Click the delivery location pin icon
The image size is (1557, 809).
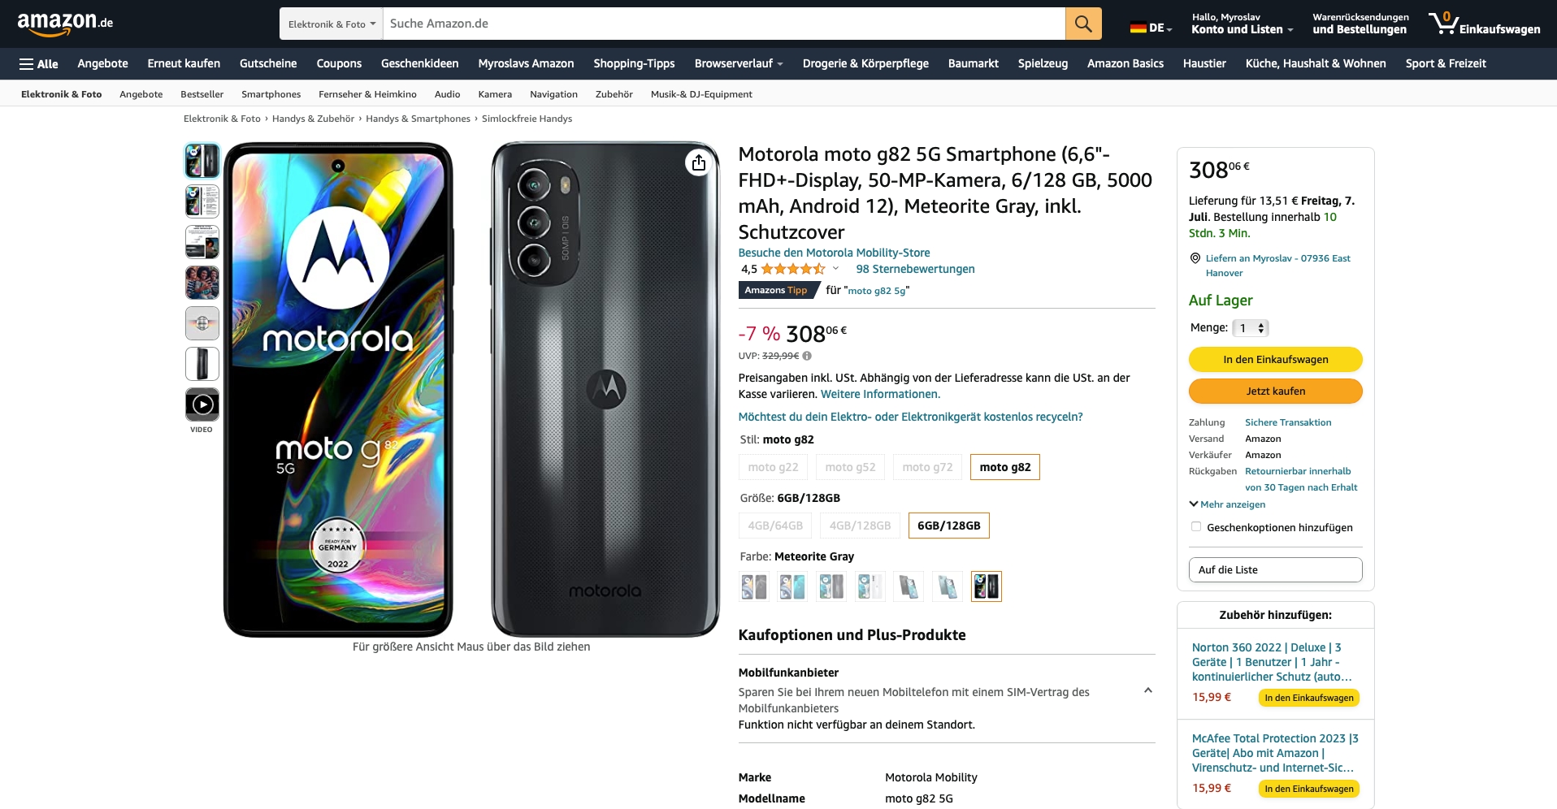pyautogui.click(x=1195, y=258)
